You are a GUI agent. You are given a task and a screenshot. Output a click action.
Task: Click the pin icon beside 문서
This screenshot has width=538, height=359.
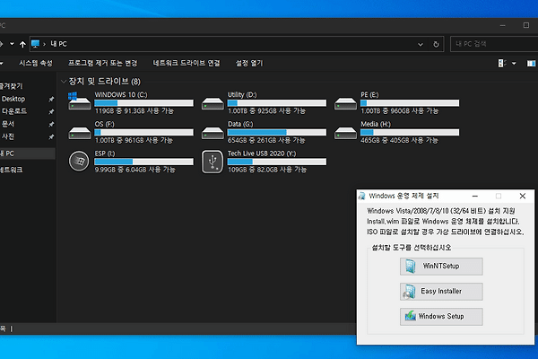51,124
